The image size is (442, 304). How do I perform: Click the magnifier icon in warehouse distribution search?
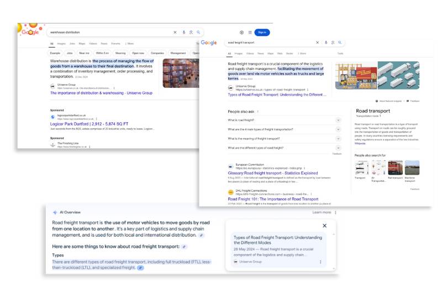pos(198,33)
